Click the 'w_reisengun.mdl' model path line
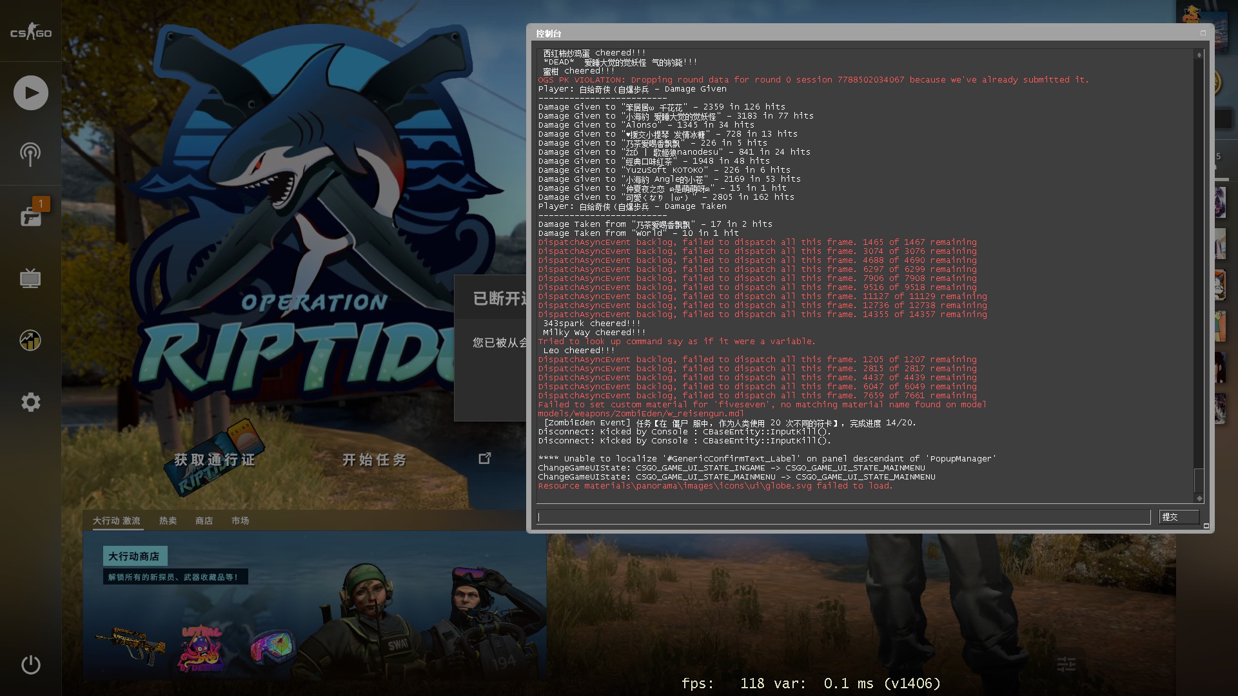Viewport: 1238px width, 696px height. tap(641, 414)
